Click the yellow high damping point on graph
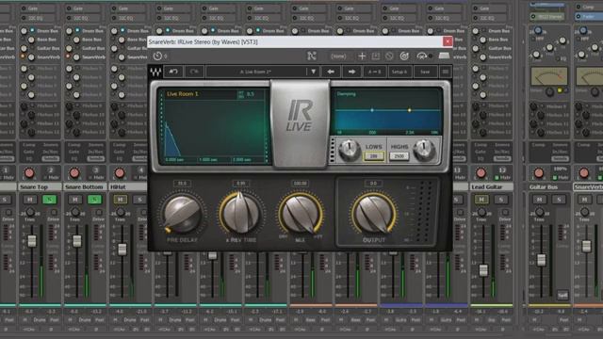The width and height of the screenshot is (603, 339). (410, 110)
